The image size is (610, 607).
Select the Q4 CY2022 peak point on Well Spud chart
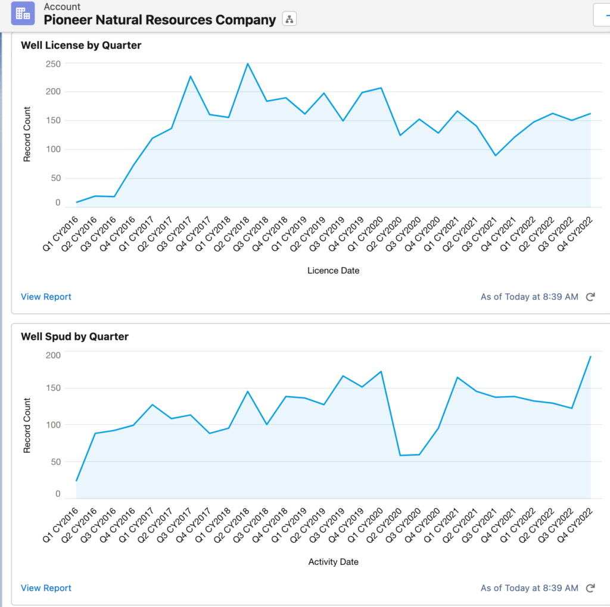tap(590, 356)
